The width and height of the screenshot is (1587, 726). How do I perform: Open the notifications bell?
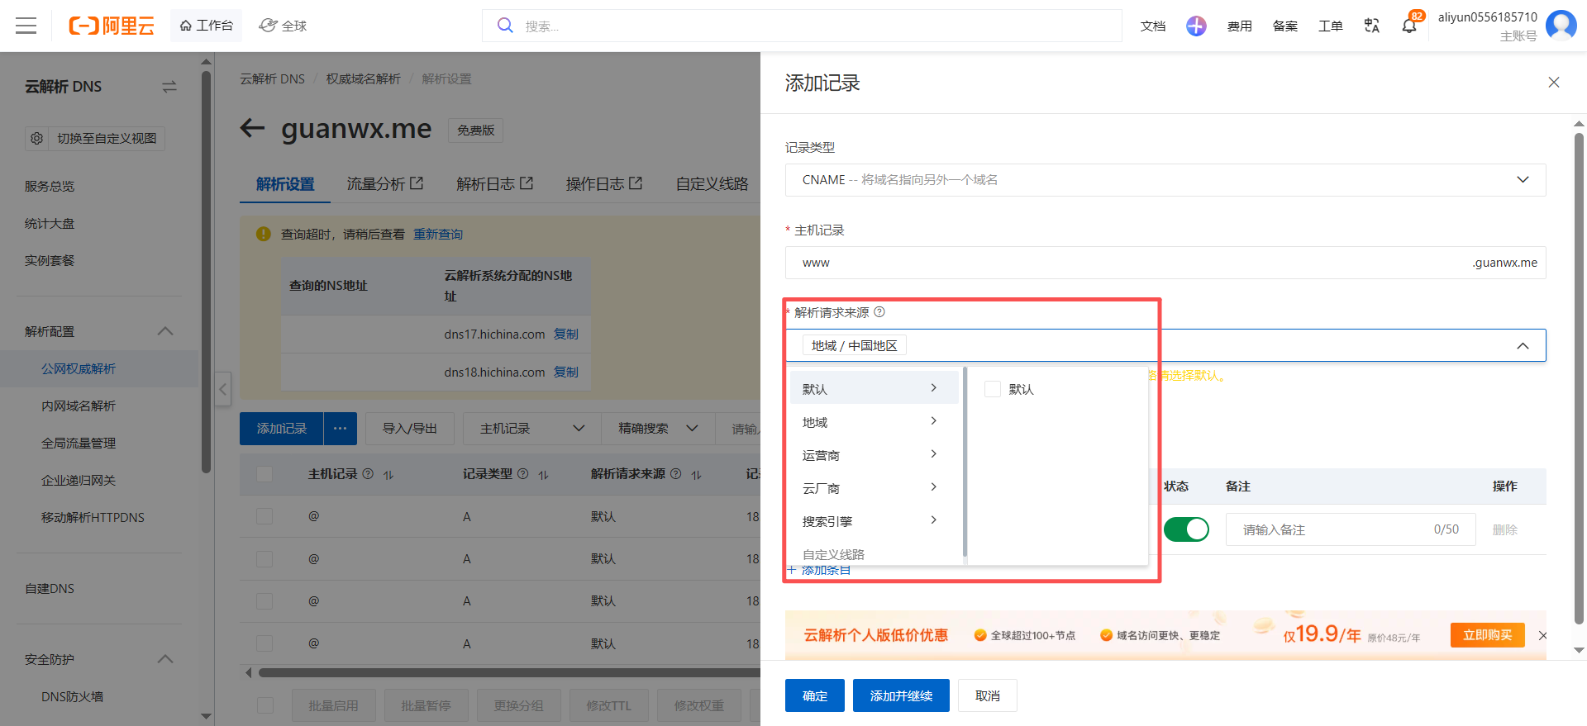pos(1409,26)
